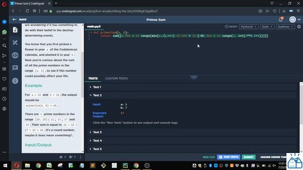The width and height of the screenshot is (303, 170).
Task: Open downloads icon in Opera toolbar
Action: 284,11
